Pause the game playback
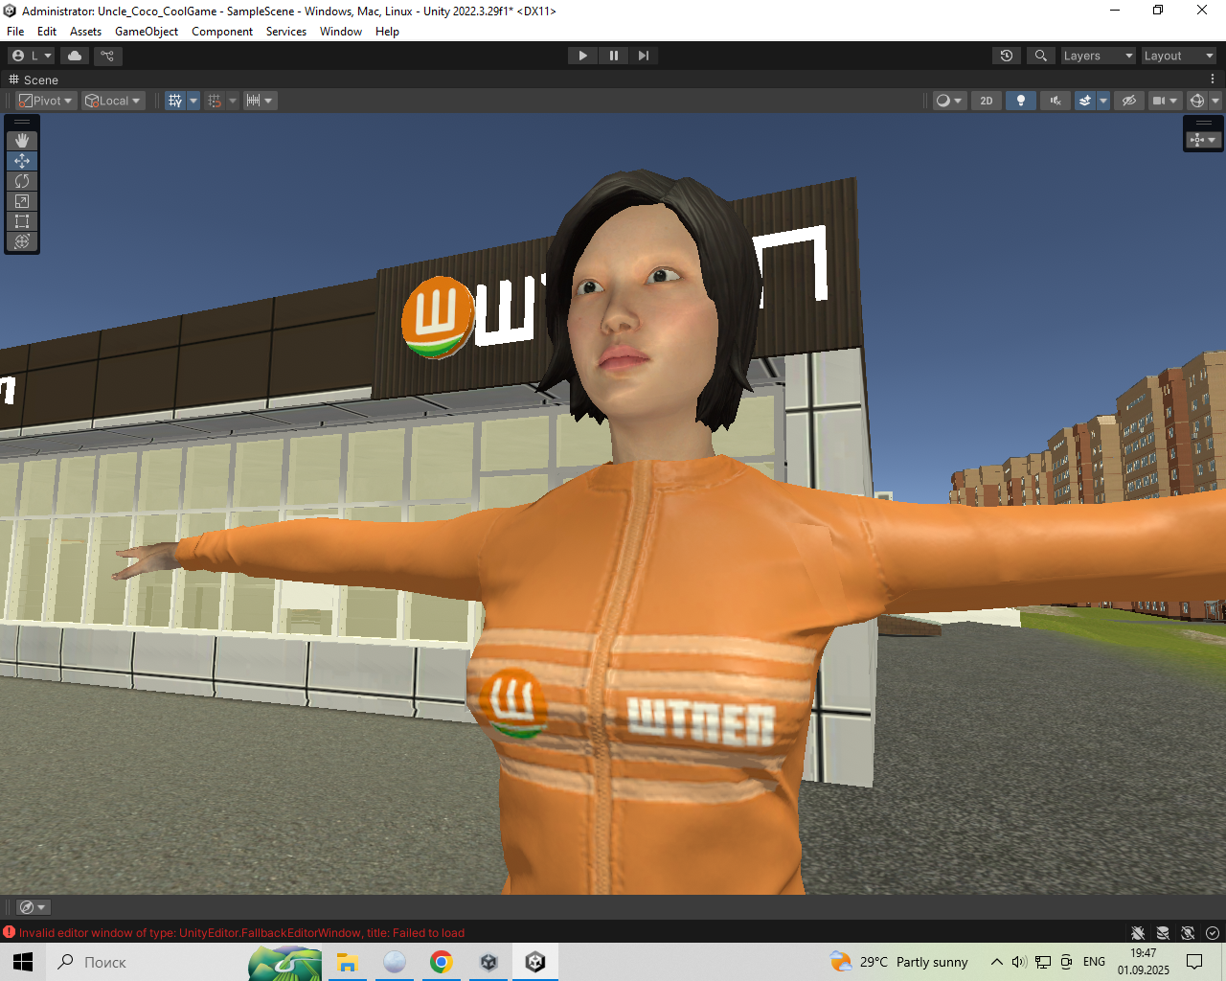This screenshot has width=1226, height=981. (613, 56)
